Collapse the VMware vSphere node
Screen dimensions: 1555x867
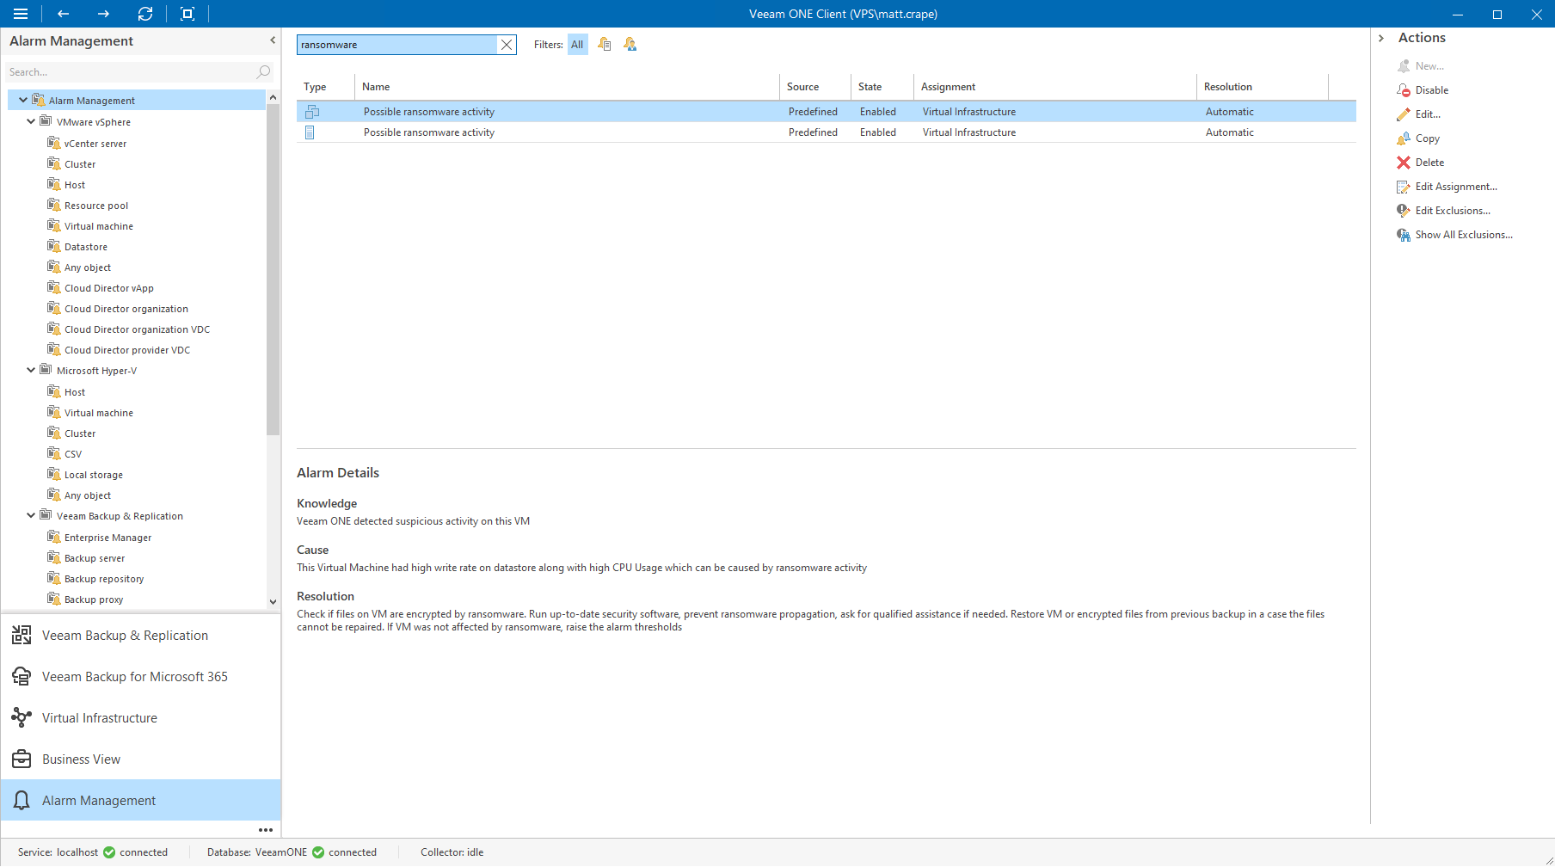point(31,121)
